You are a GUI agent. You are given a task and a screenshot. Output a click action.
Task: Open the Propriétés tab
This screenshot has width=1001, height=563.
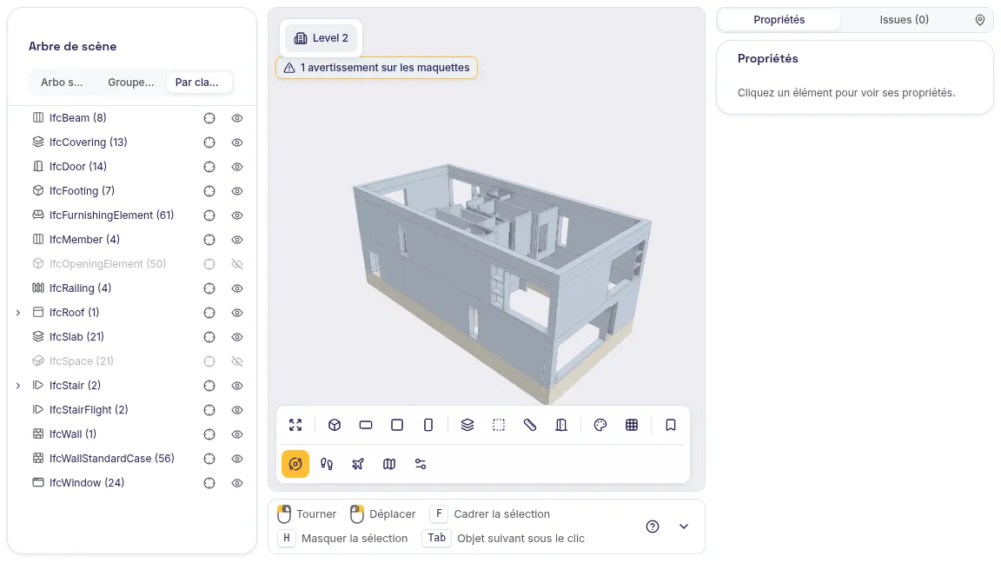pos(779,20)
